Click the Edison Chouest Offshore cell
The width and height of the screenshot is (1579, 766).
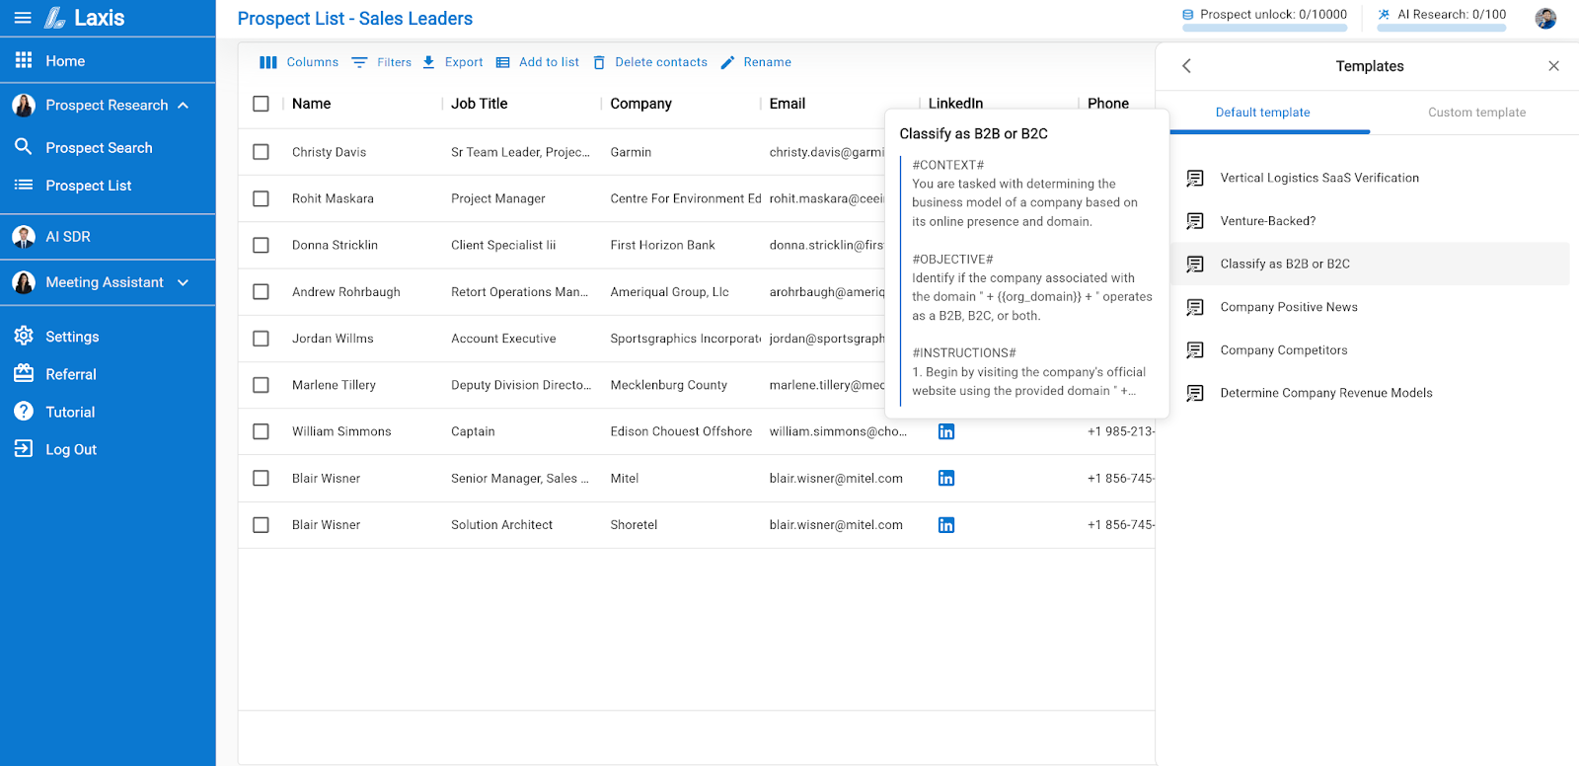pos(681,431)
